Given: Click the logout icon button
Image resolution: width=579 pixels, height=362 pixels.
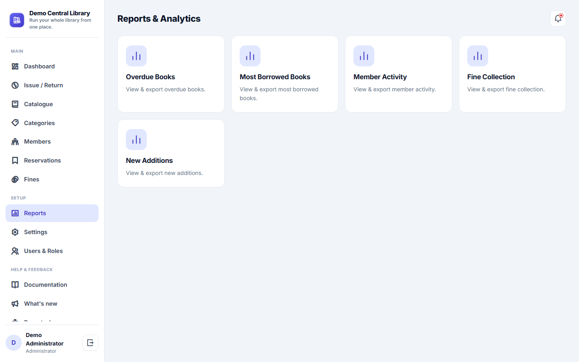Looking at the screenshot, I should coord(90,343).
